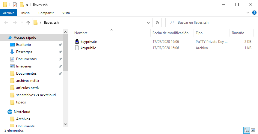Go up one folder level with up arrow
This screenshot has width=258, height=134.
[28, 22]
